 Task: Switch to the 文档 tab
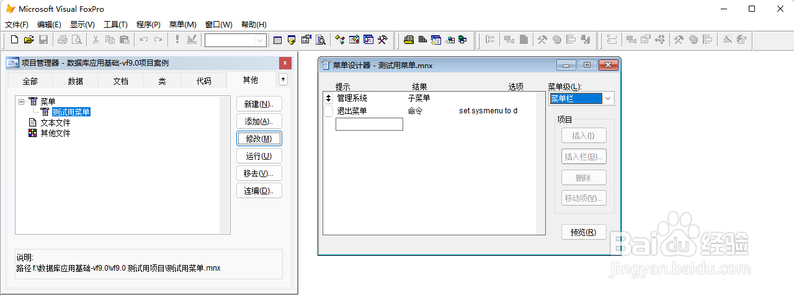tap(120, 81)
